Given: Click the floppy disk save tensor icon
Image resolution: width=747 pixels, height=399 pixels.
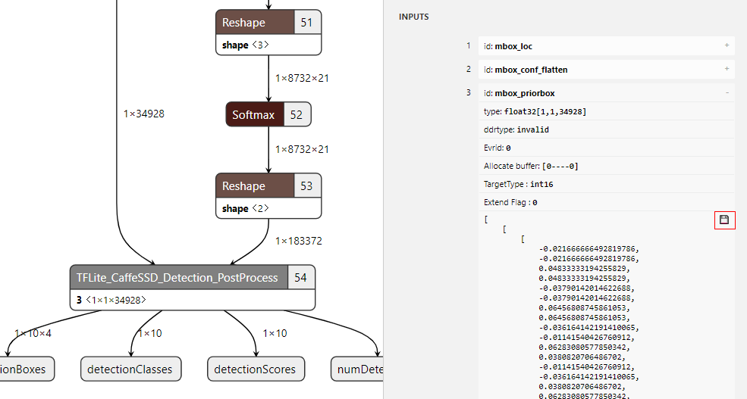Looking at the screenshot, I should click(x=724, y=220).
